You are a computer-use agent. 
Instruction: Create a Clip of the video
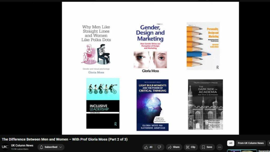[x=191, y=147]
